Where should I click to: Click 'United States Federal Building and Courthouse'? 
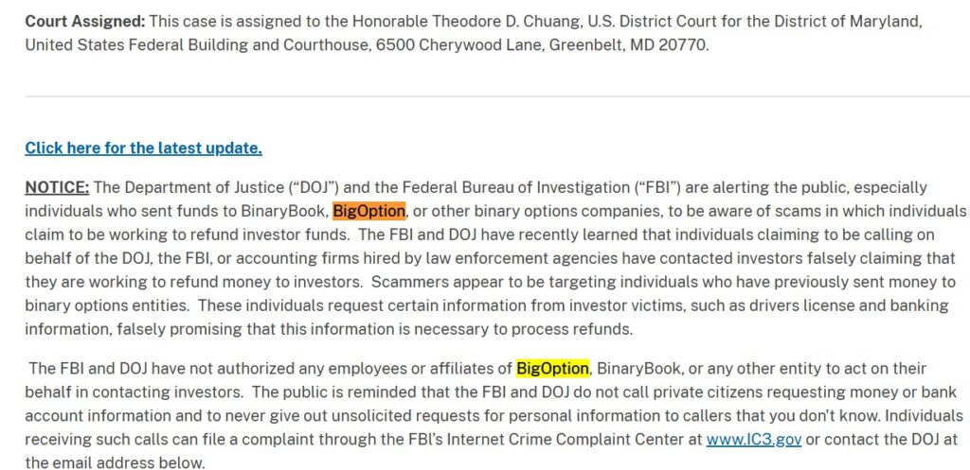[x=198, y=45]
